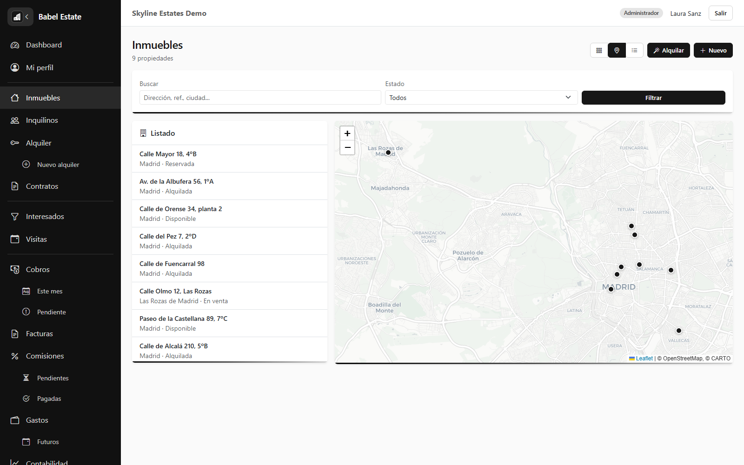Open Contabilidad in the sidebar
Image resolution: width=744 pixels, height=465 pixels.
(60, 460)
